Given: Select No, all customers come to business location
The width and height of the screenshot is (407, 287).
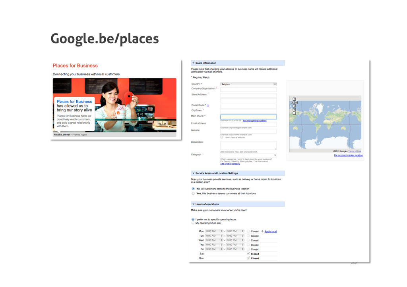Looking at the screenshot, I should tap(193, 189).
